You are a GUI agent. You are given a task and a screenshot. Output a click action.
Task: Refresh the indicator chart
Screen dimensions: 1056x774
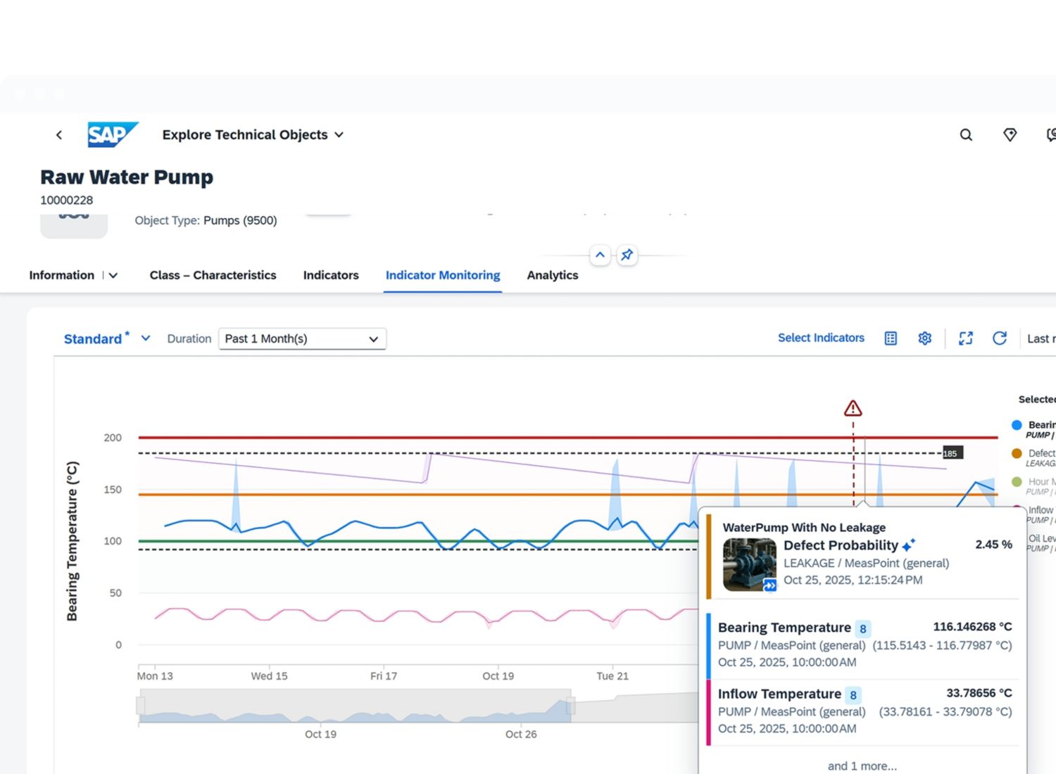tap(1000, 338)
